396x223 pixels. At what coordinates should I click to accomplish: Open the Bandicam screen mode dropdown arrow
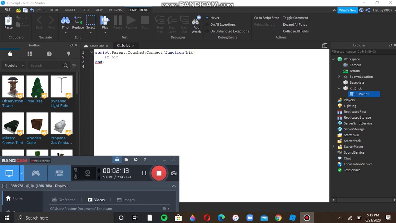(22, 173)
